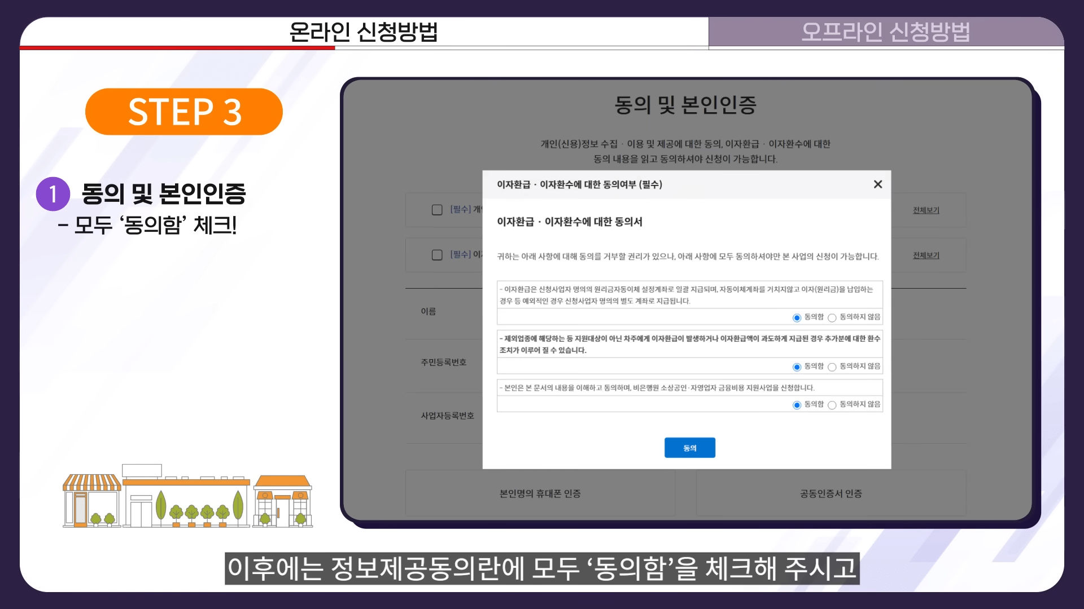Close the consent dialog with X
Screen dimensions: 1084x609
(x=877, y=184)
